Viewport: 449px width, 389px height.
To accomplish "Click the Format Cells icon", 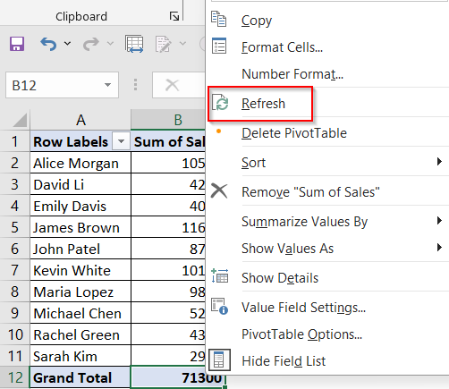I will pos(219,46).
